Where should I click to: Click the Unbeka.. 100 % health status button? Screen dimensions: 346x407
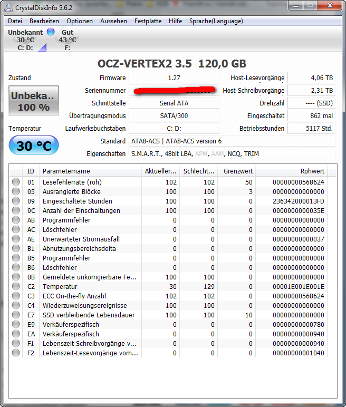tap(34, 101)
